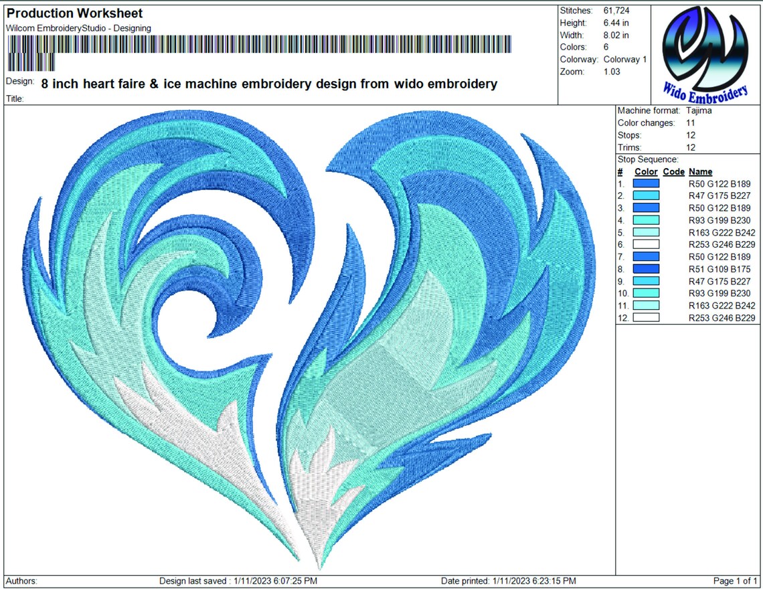Image resolution: width=763 pixels, height=591 pixels.
Task: Click the Code column header
Action: click(x=674, y=171)
